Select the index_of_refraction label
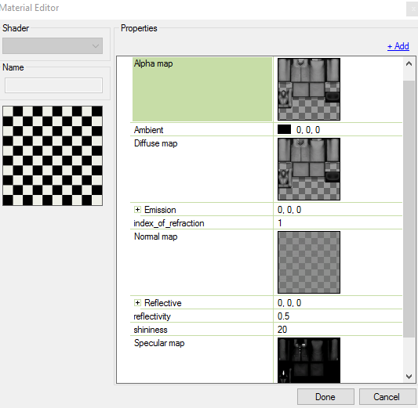Screen dimensions: 418x408 click(169, 223)
